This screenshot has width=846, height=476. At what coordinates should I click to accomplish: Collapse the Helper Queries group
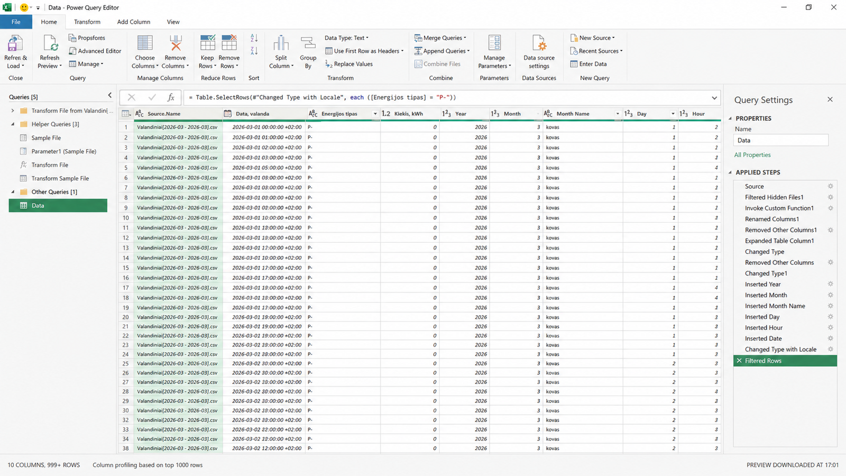tap(13, 124)
